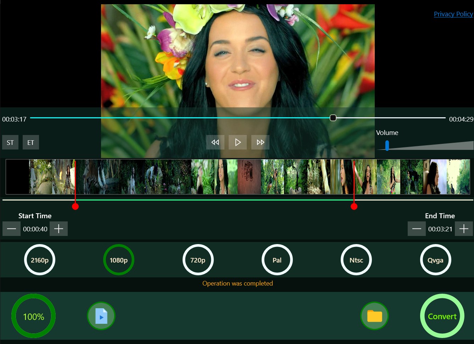Screen dimensions: 474x344
Task: Open the output file preview icon
Action: point(101,316)
